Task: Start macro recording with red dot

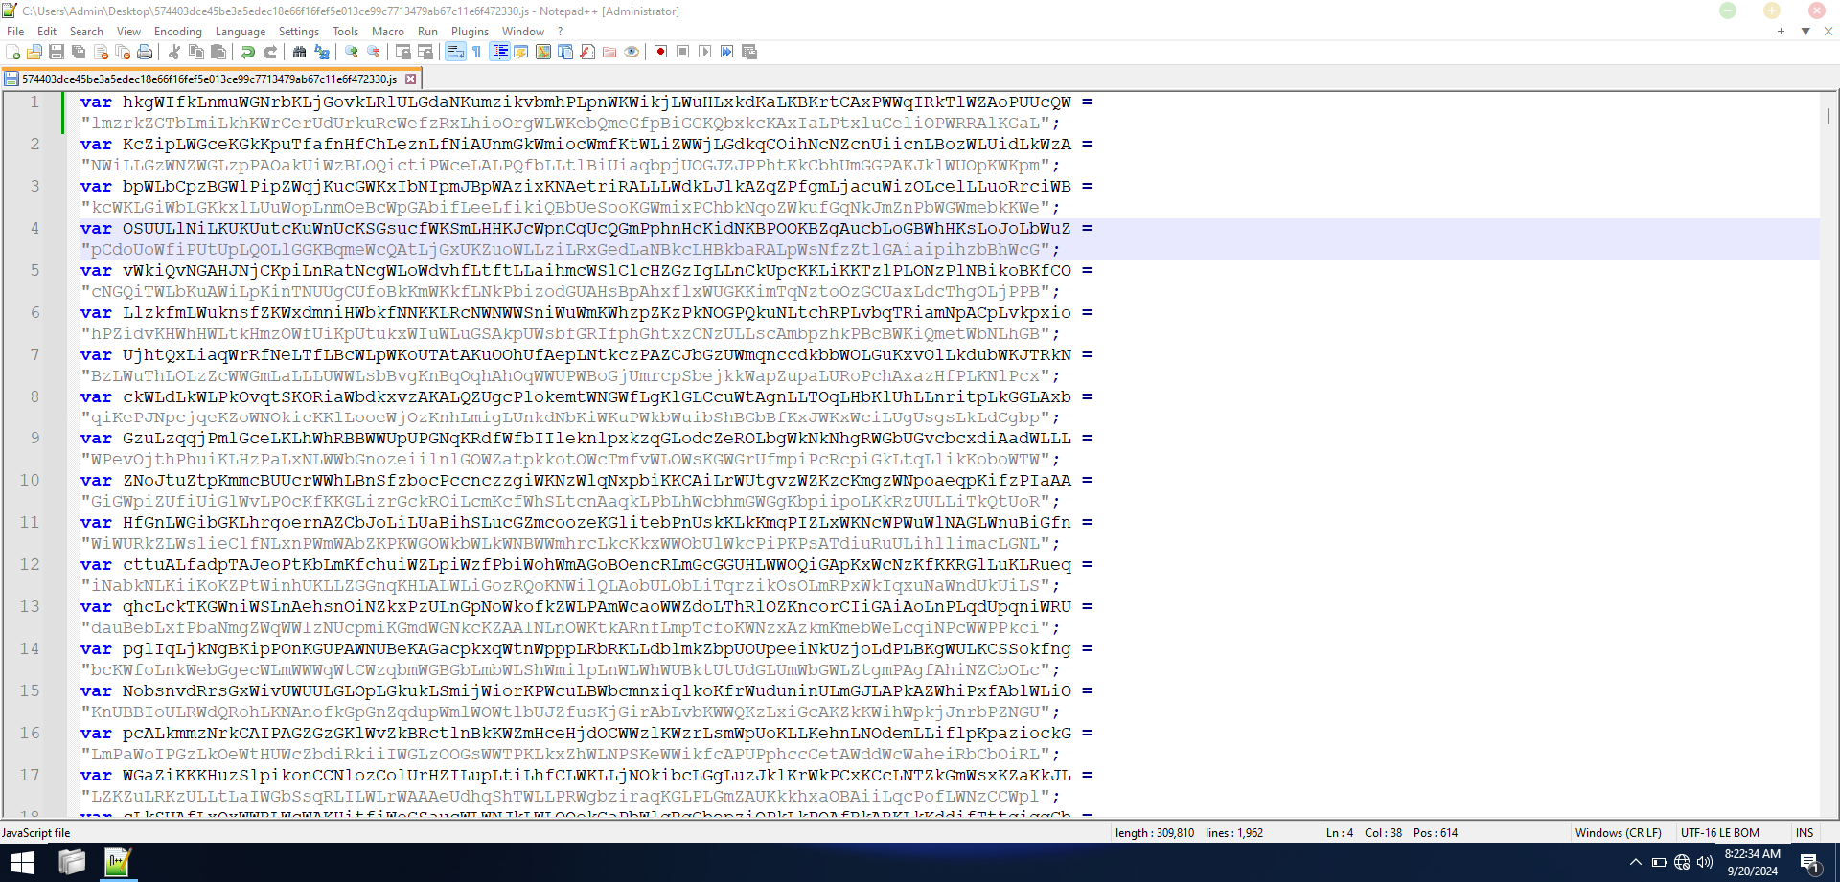Action: click(x=661, y=52)
